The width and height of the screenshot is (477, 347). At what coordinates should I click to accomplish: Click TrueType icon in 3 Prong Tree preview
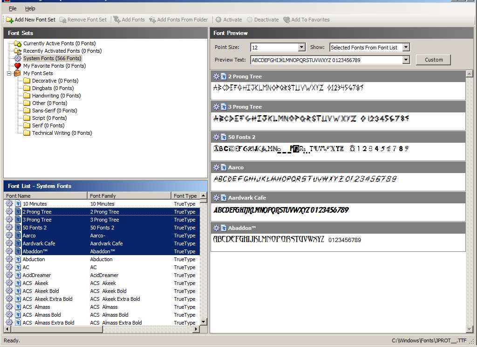click(224, 107)
